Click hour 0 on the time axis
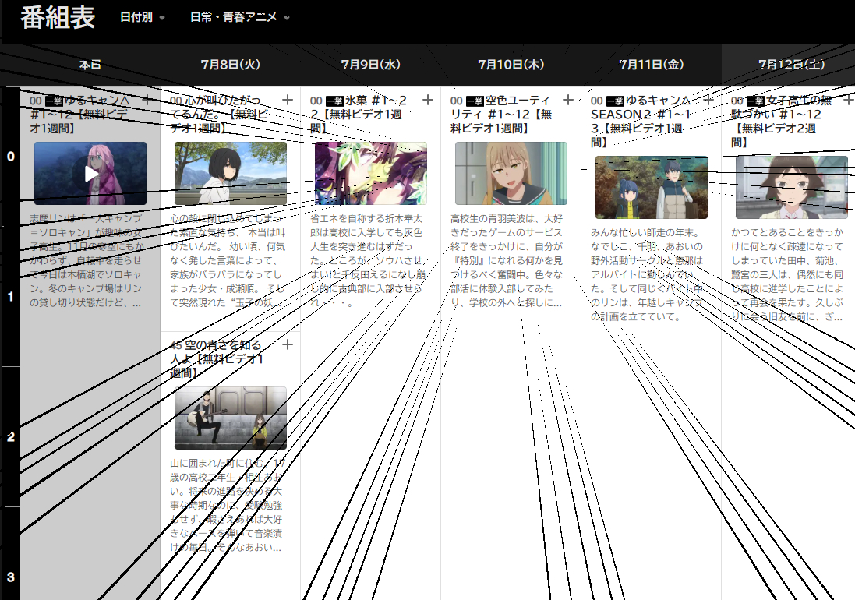 pyautogui.click(x=10, y=157)
